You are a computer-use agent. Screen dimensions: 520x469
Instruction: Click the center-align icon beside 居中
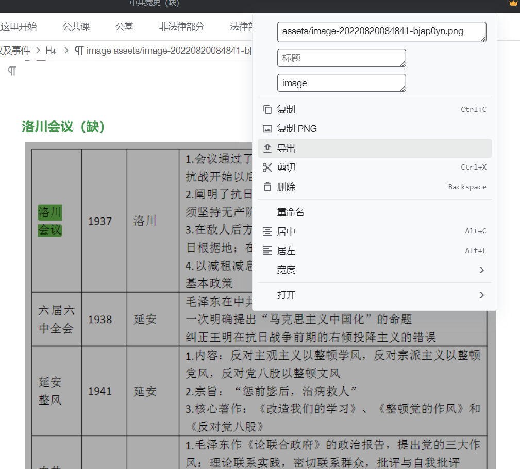pyautogui.click(x=267, y=231)
